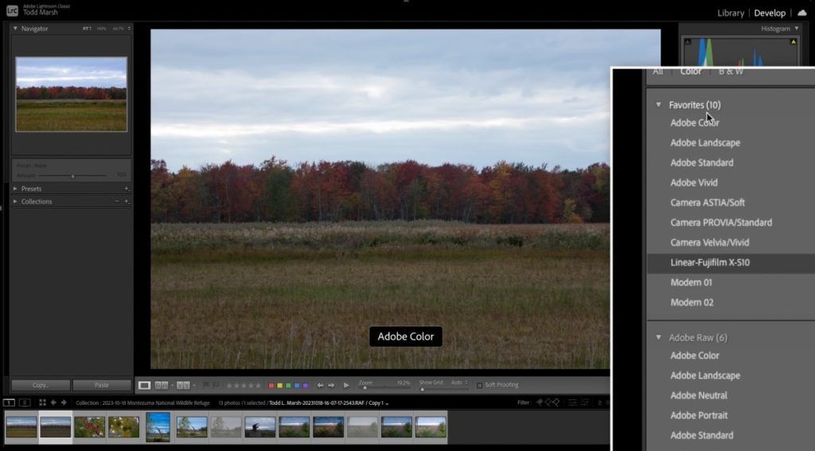This screenshot has height=451, width=815.
Task: Collapse the Navigator panel
Action: (x=15, y=29)
